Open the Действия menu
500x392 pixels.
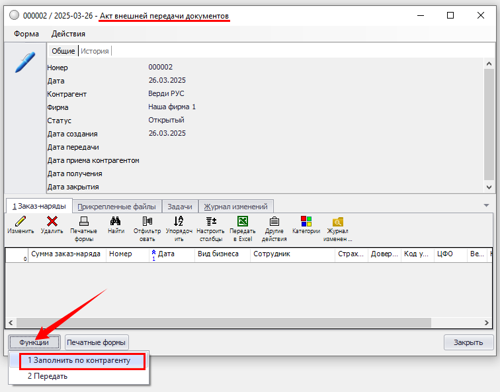(68, 34)
